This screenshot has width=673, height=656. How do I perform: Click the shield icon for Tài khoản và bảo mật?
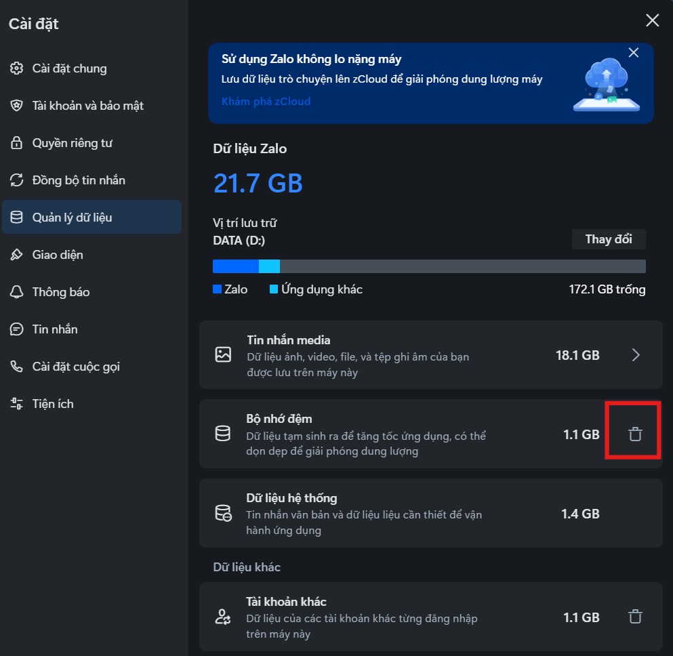16,106
